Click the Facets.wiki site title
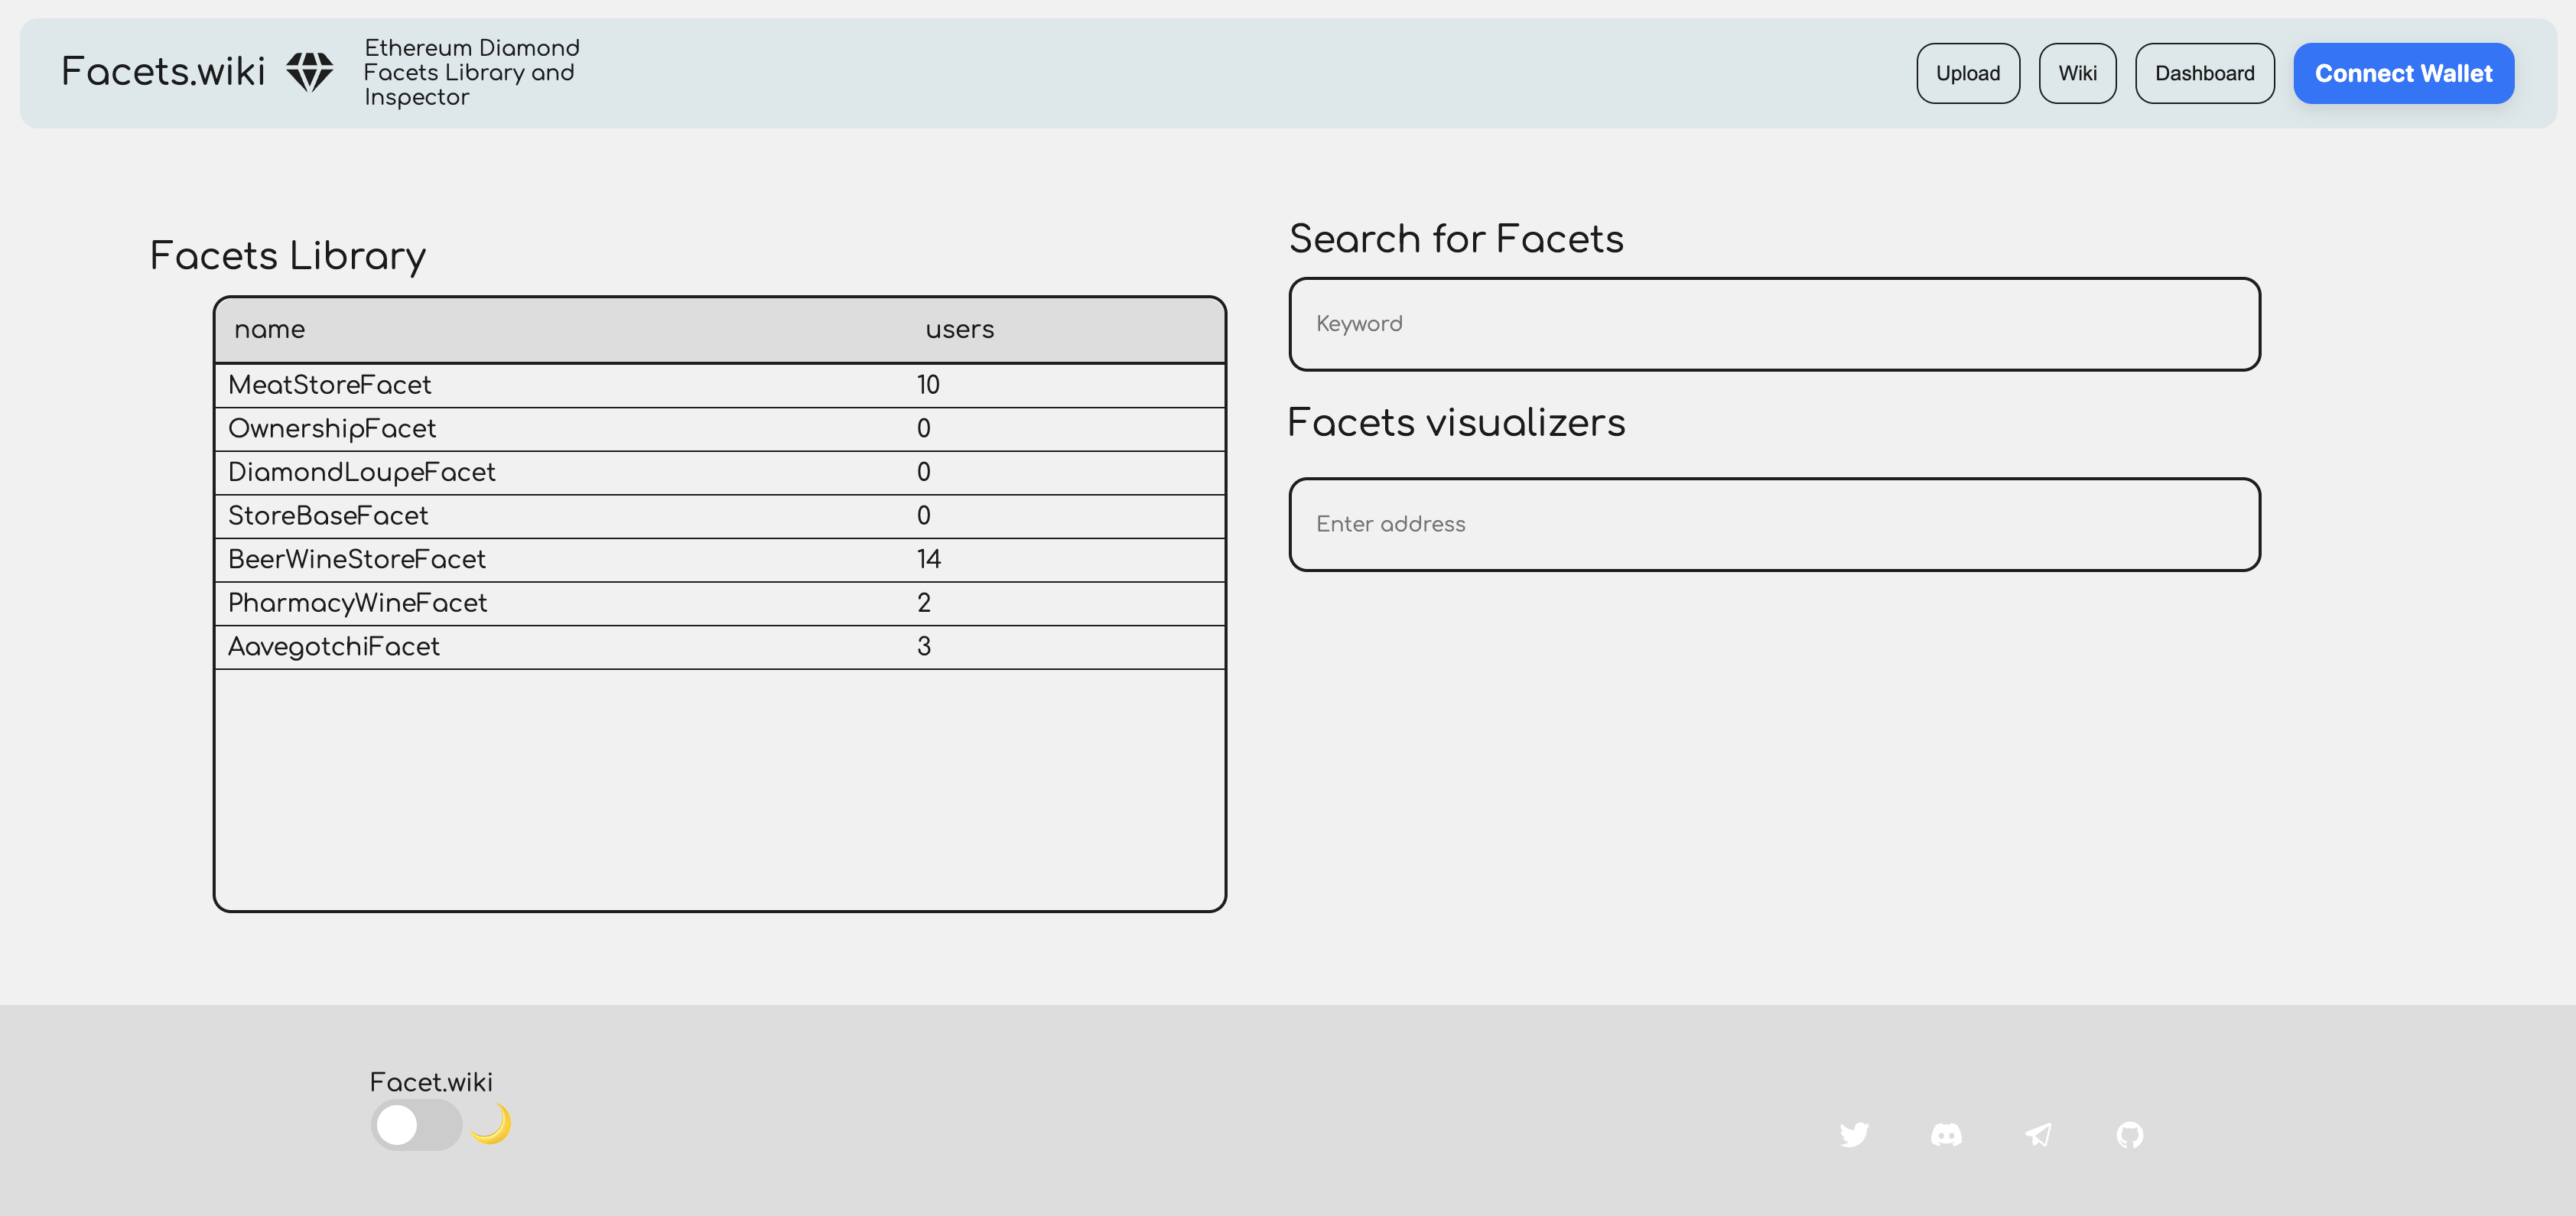 [163, 72]
